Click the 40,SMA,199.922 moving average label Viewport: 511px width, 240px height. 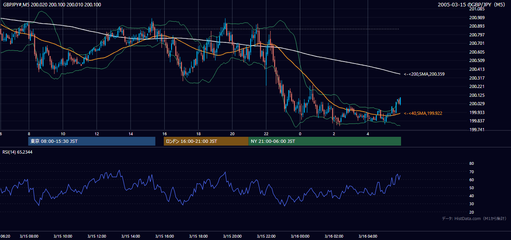pyautogui.click(x=423, y=114)
